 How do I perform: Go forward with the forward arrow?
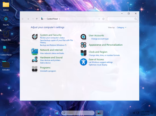tap(28, 19)
